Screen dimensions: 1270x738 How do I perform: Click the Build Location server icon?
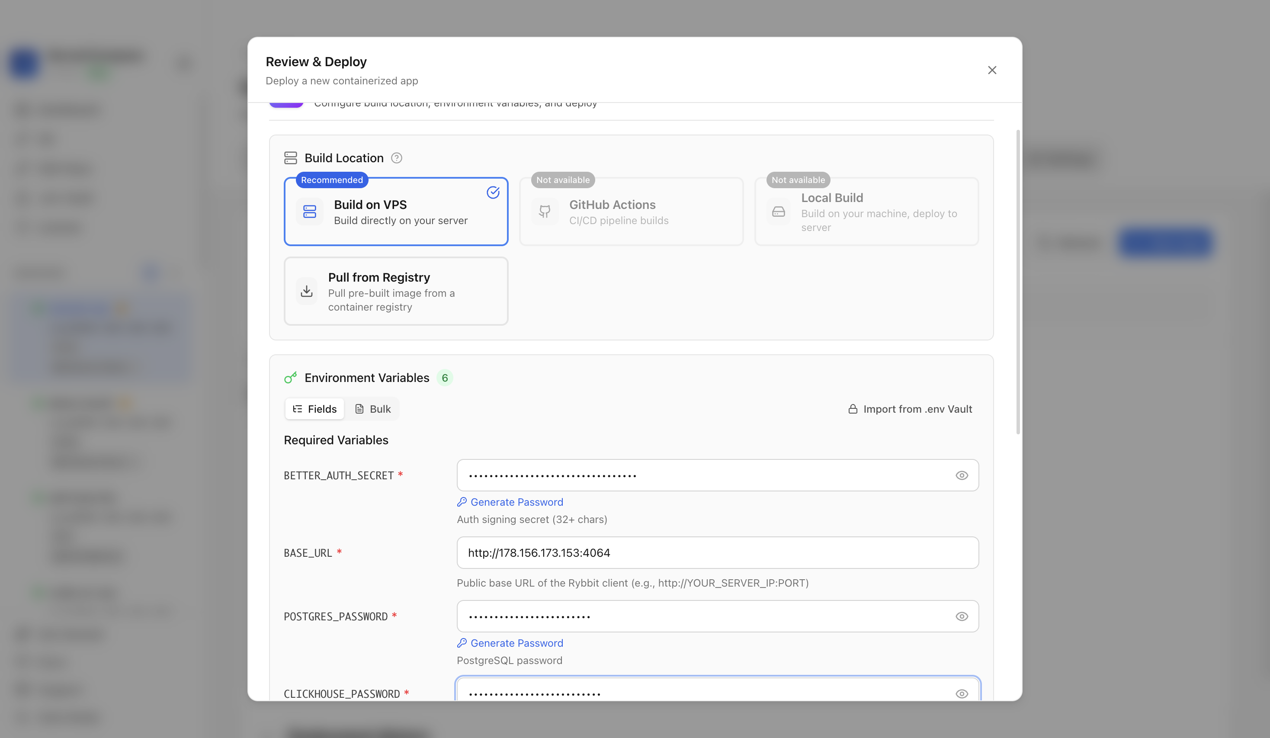(x=291, y=158)
